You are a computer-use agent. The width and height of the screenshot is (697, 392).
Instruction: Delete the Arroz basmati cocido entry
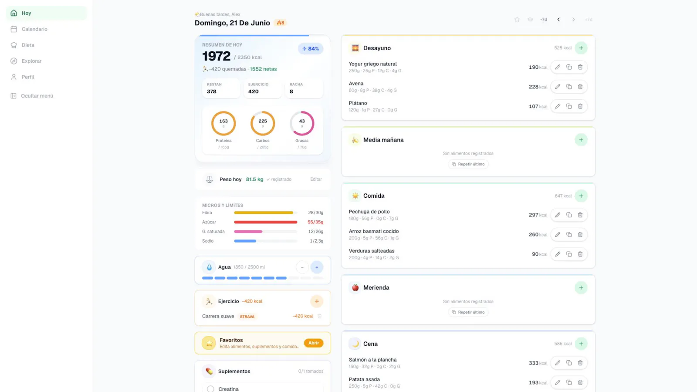(580, 235)
